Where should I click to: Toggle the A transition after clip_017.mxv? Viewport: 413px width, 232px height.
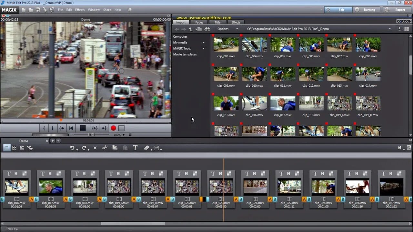65,199
